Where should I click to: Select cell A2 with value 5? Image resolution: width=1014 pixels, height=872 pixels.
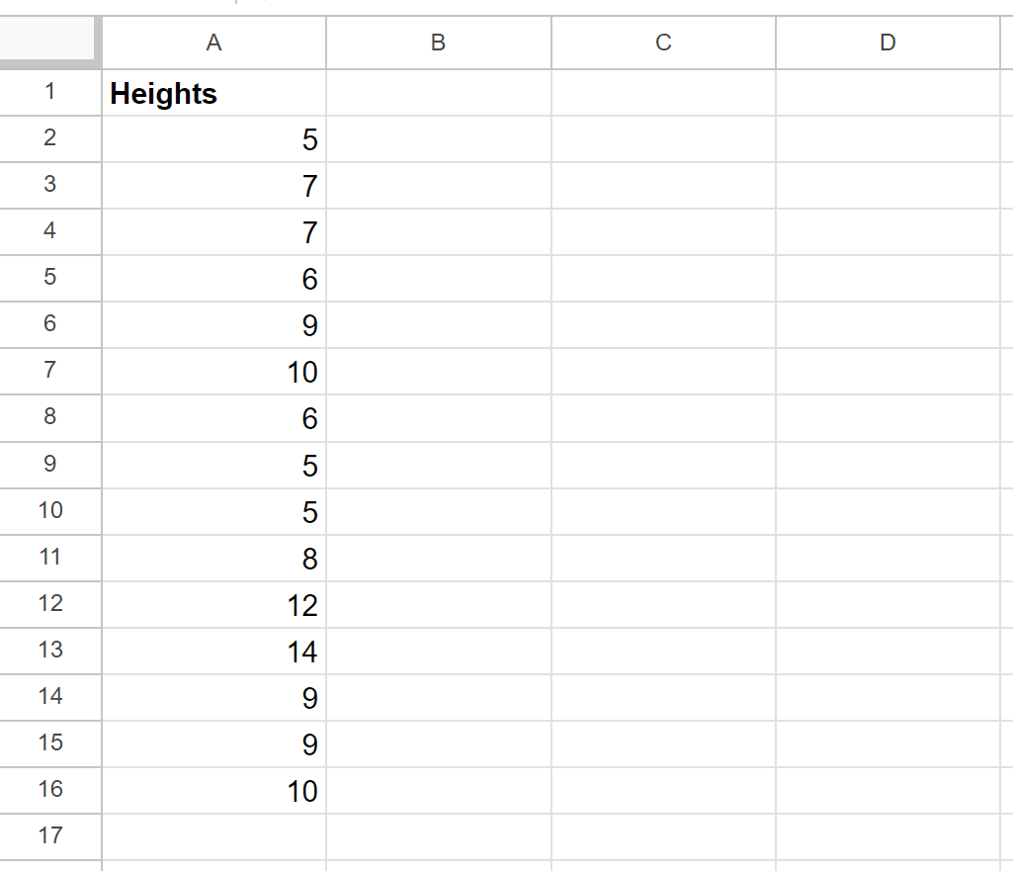[214, 139]
